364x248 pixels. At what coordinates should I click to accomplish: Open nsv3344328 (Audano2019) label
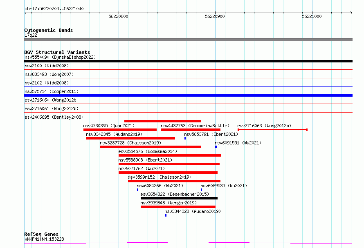click(193, 211)
